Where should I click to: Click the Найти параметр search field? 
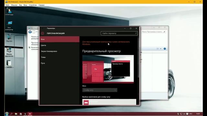point(119,33)
